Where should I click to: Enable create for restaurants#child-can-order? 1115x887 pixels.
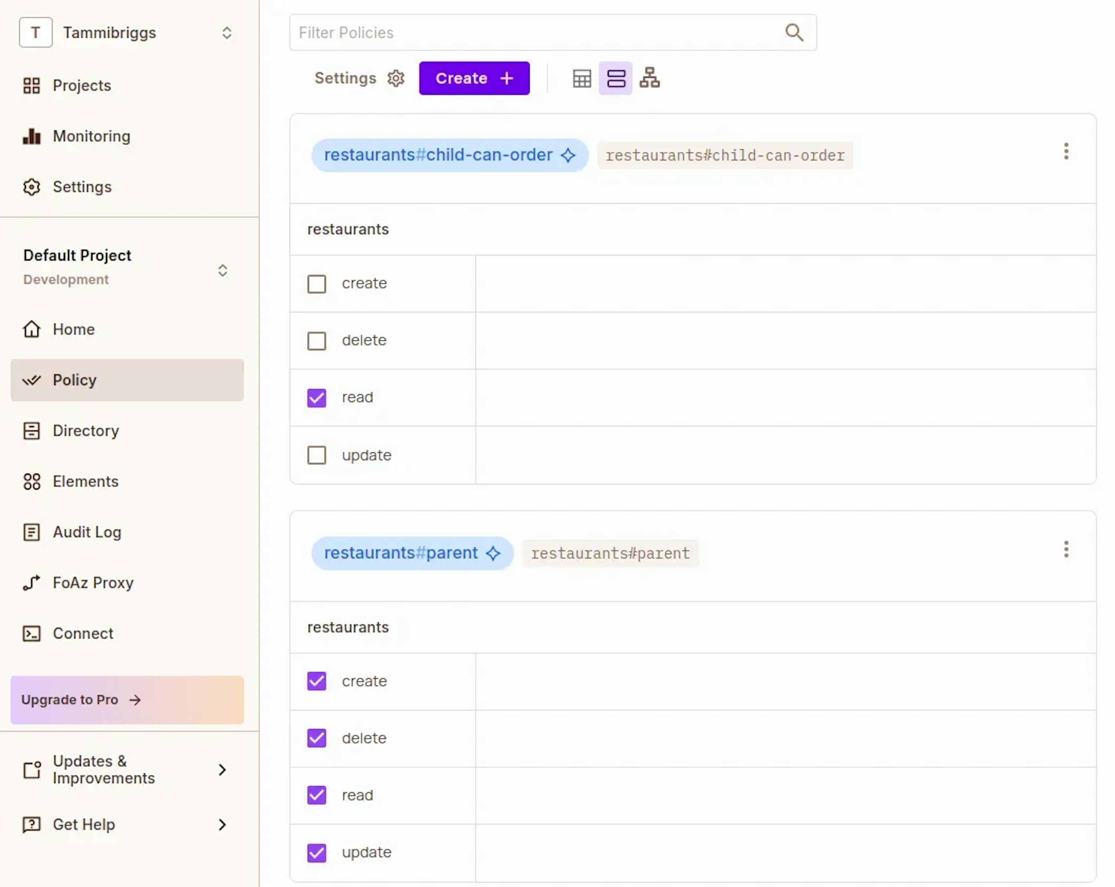pyautogui.click(x=316, y=283)
